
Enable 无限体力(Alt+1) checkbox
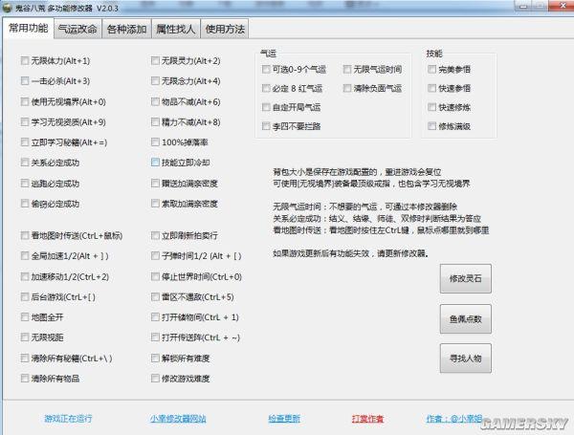25,60
